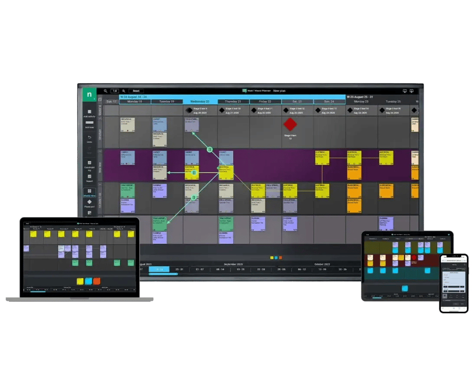Click the Master lane label
The image size is (475, 385).
[x=100, y=110]
